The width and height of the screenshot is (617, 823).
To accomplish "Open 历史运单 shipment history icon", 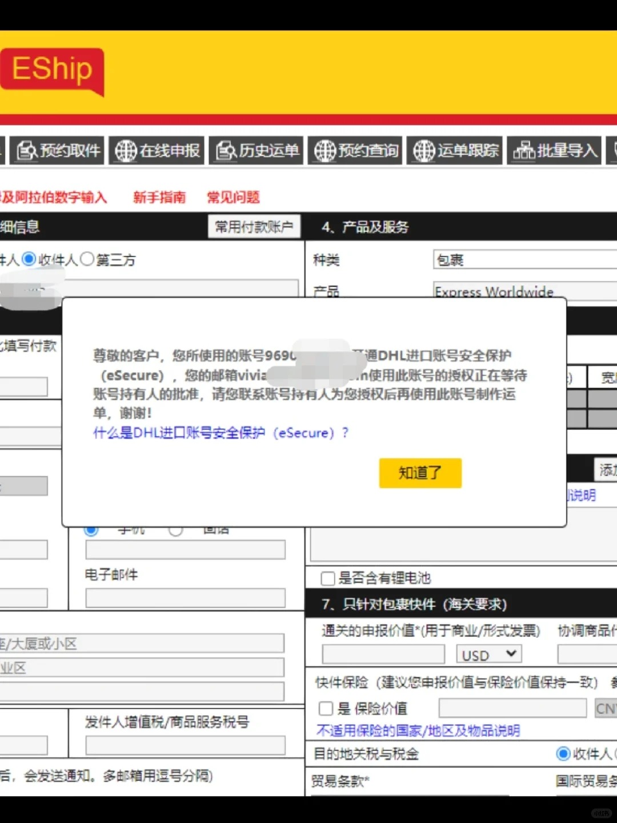I will click(226, 151).
